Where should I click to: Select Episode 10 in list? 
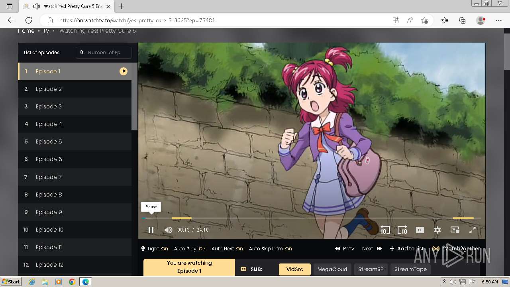click(75, 230)
